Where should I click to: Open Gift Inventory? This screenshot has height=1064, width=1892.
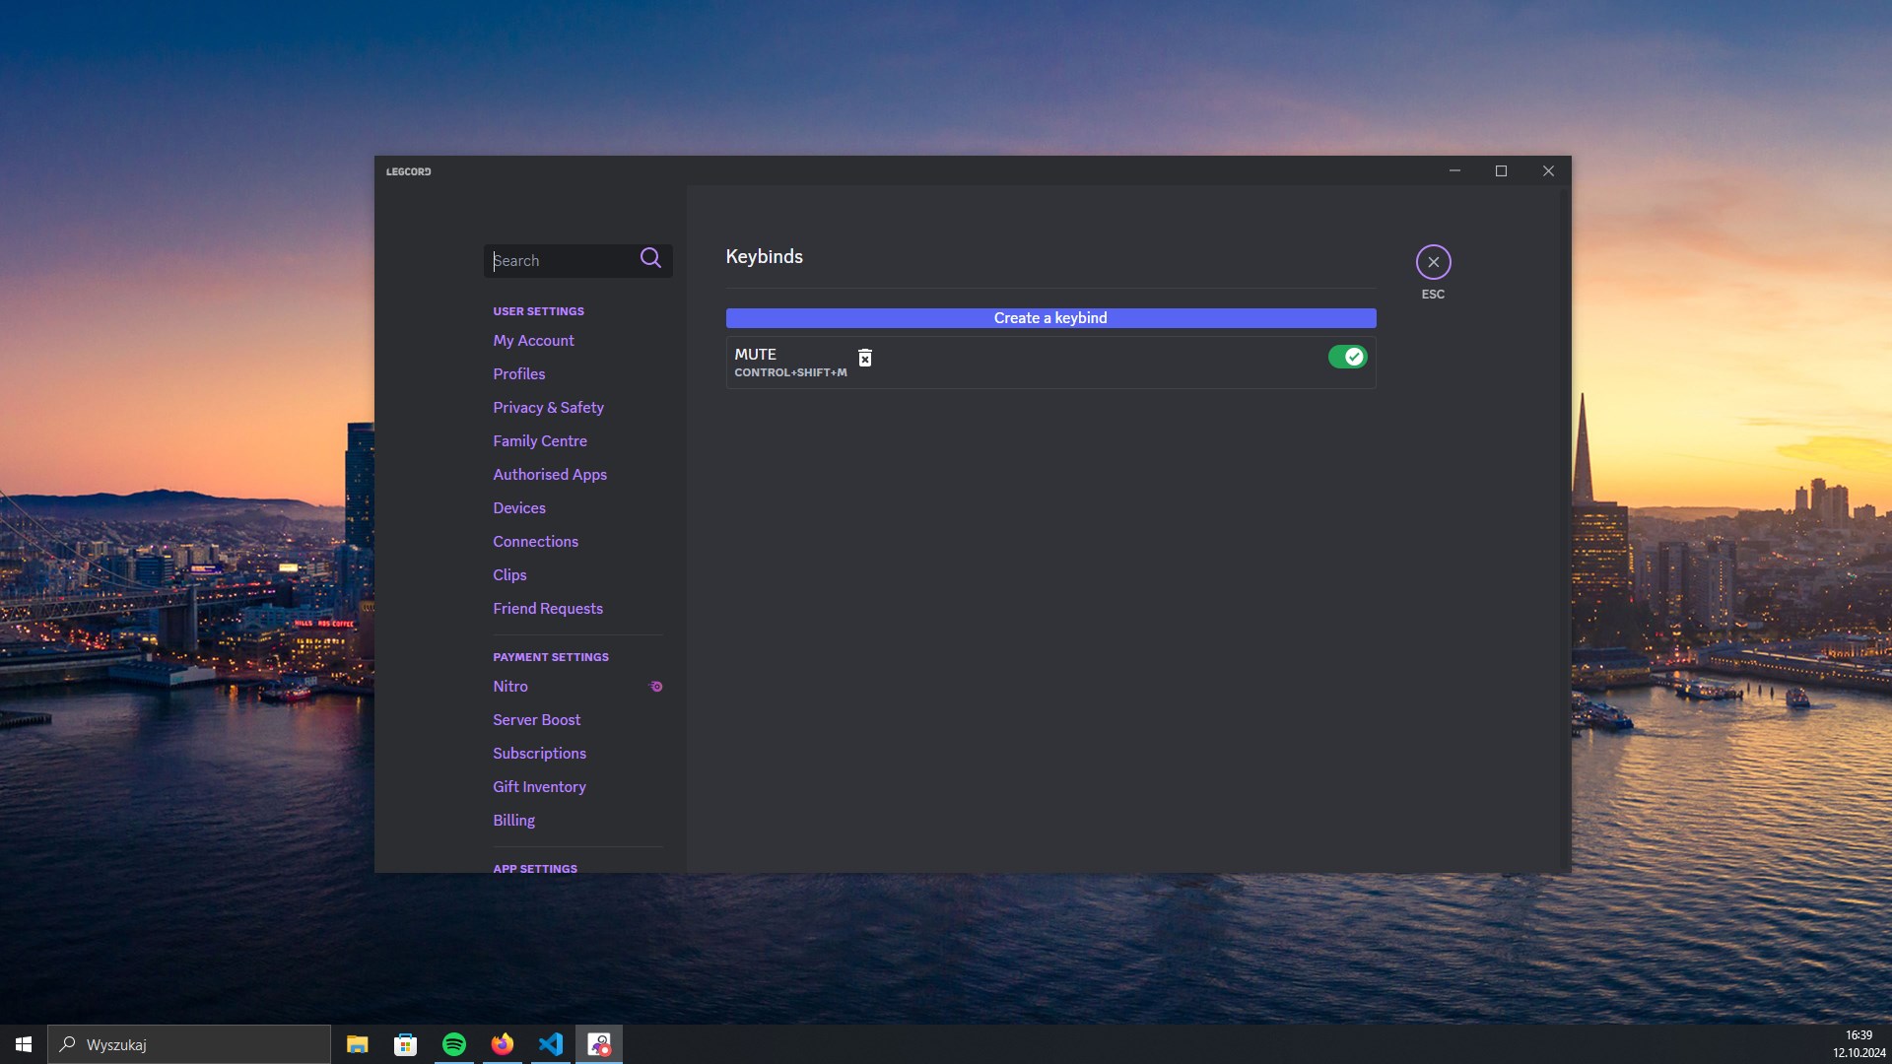pos(539,786)
